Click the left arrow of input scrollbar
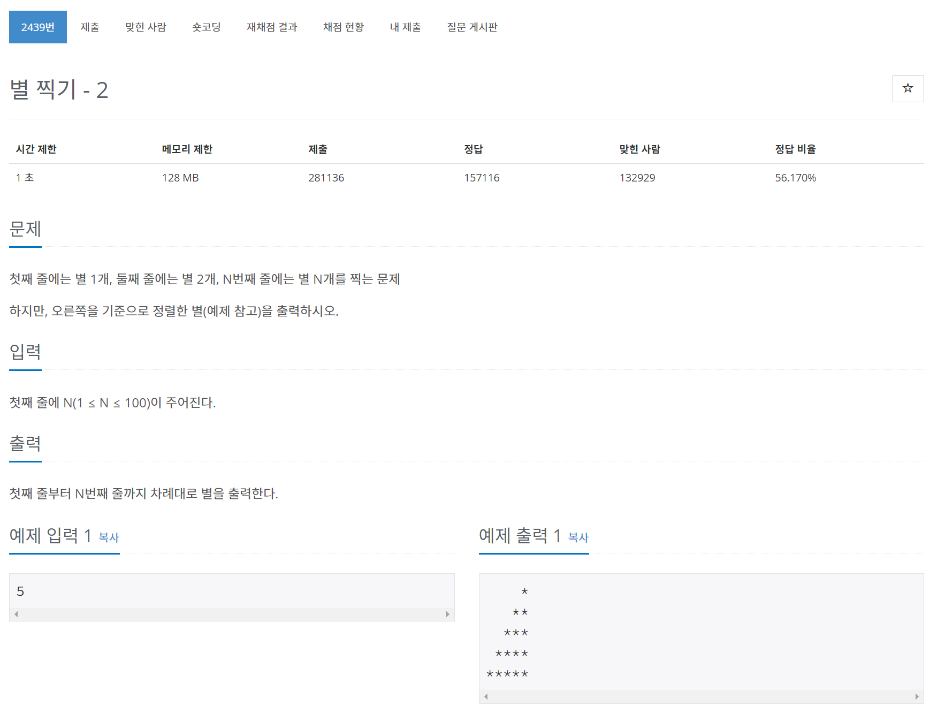 [x=17, y=614]
